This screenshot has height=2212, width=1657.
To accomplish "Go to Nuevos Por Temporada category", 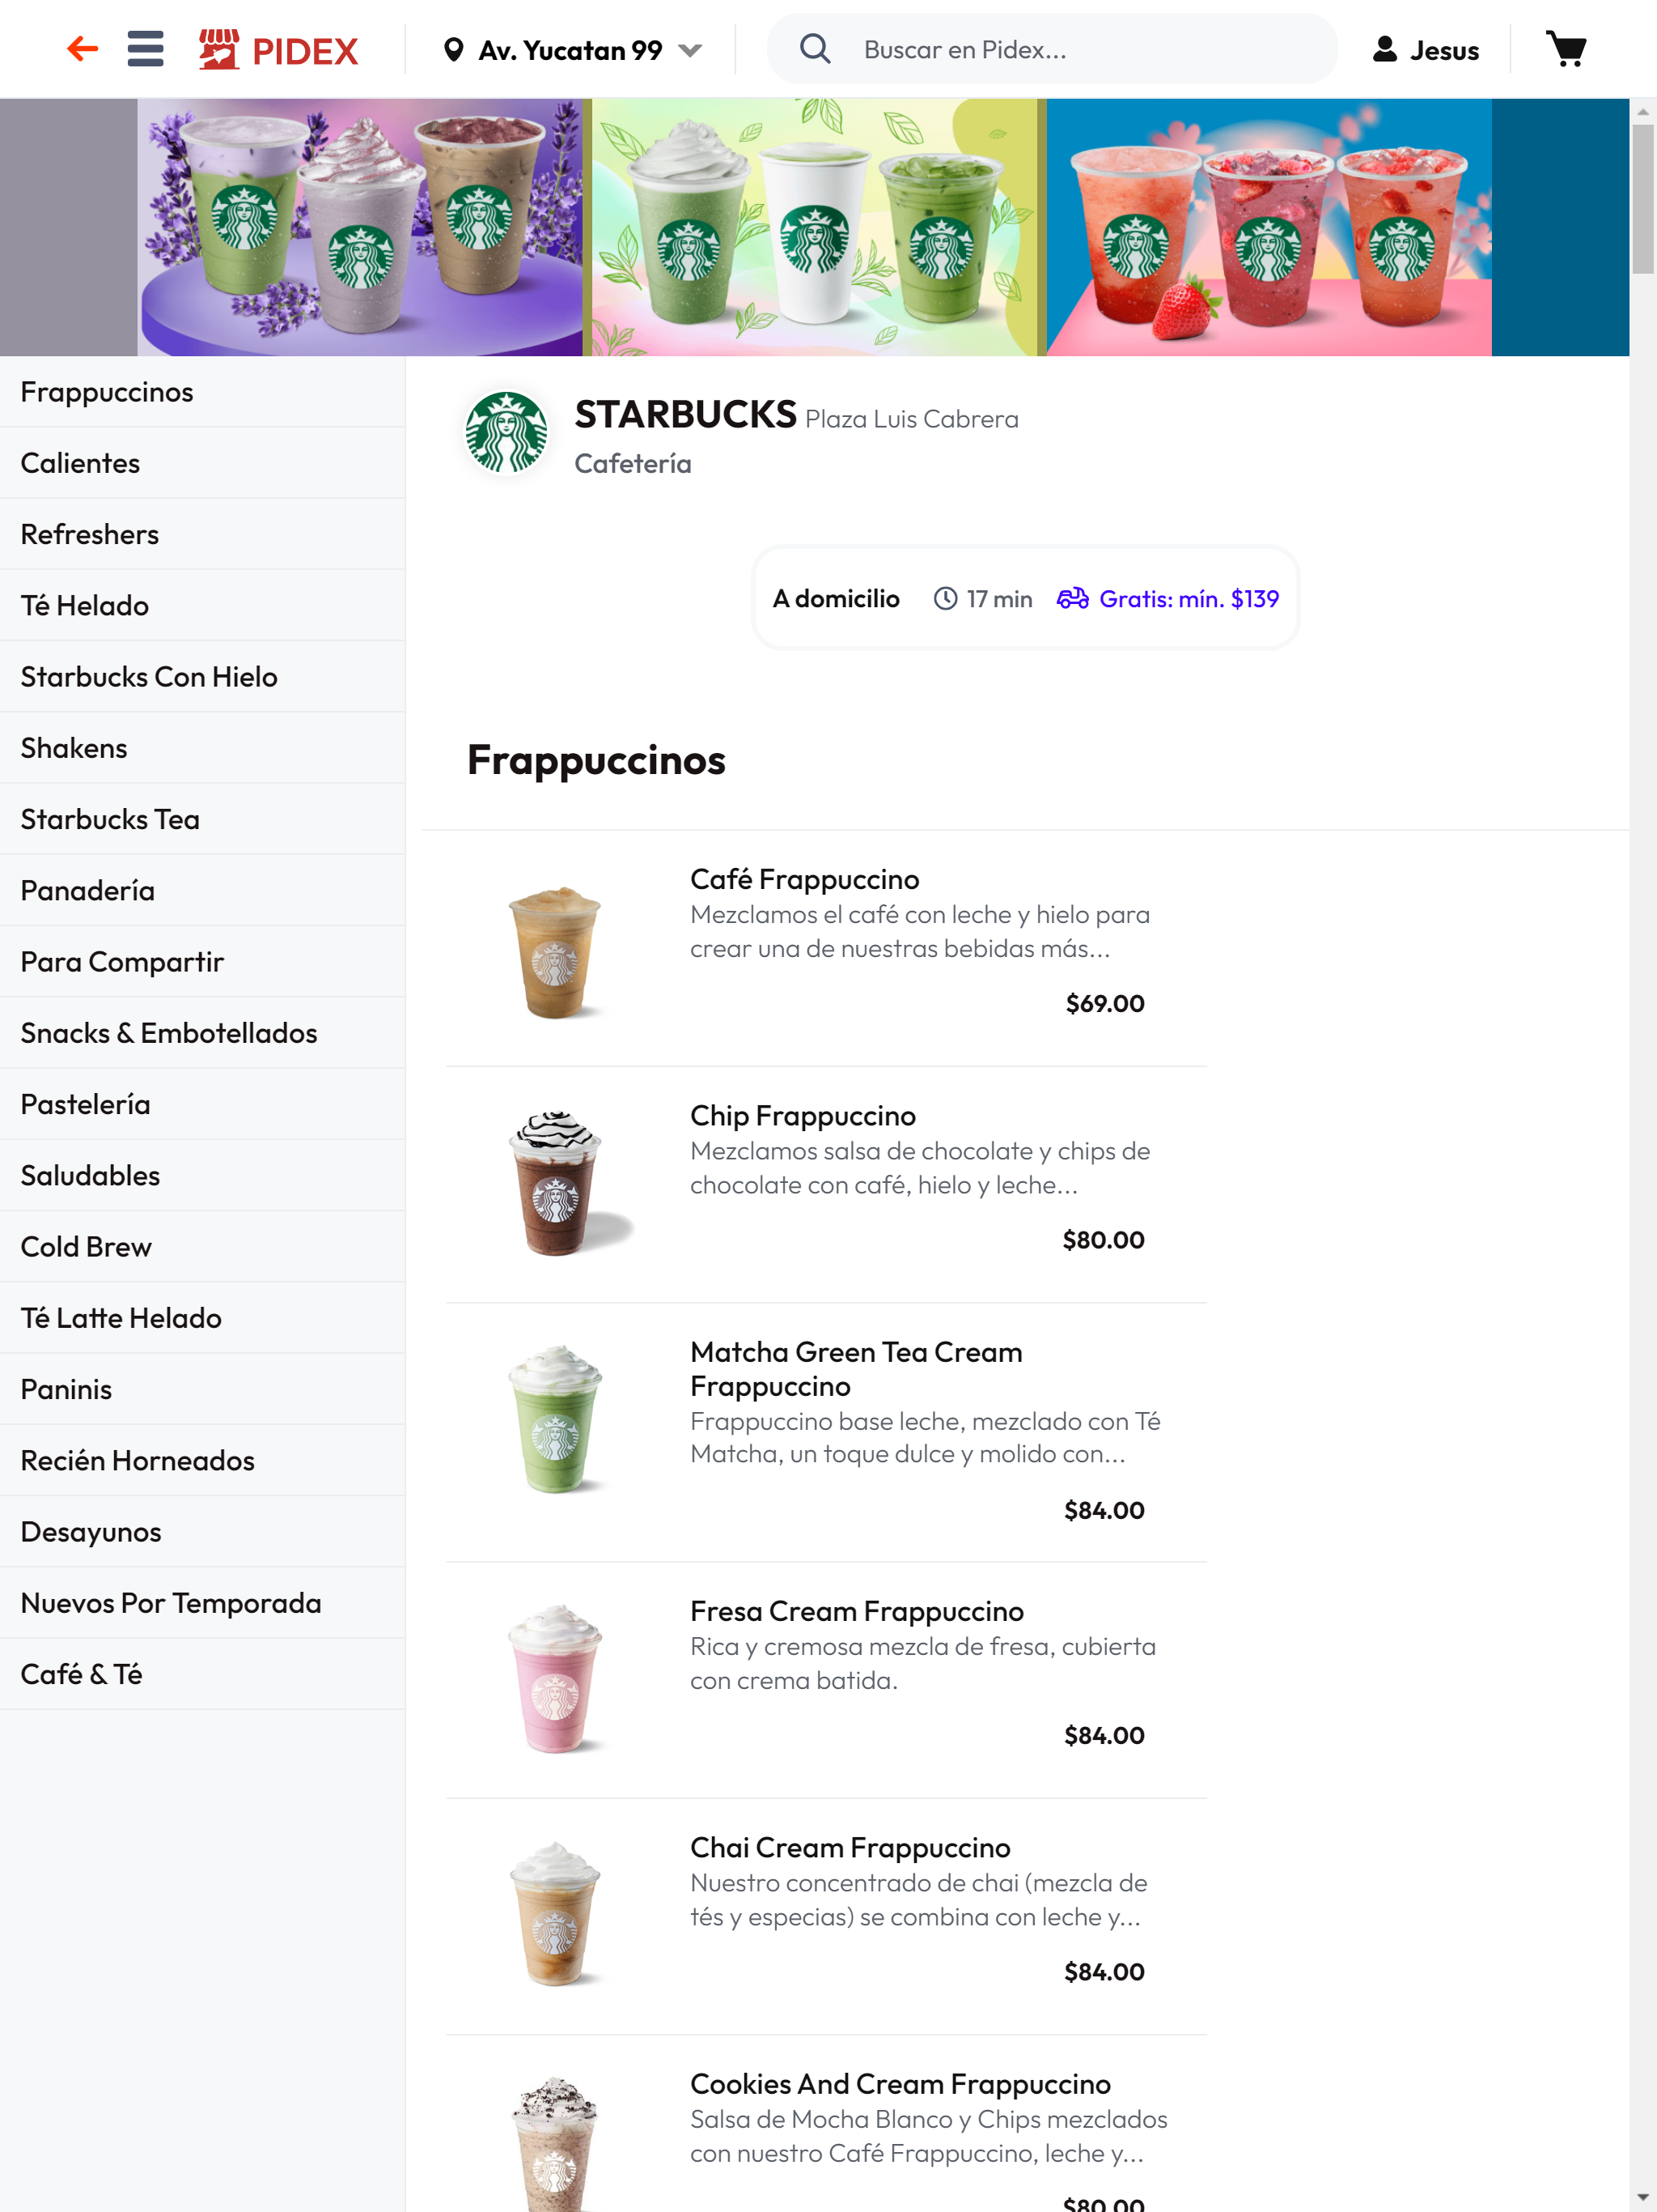I will point(203,1602).
